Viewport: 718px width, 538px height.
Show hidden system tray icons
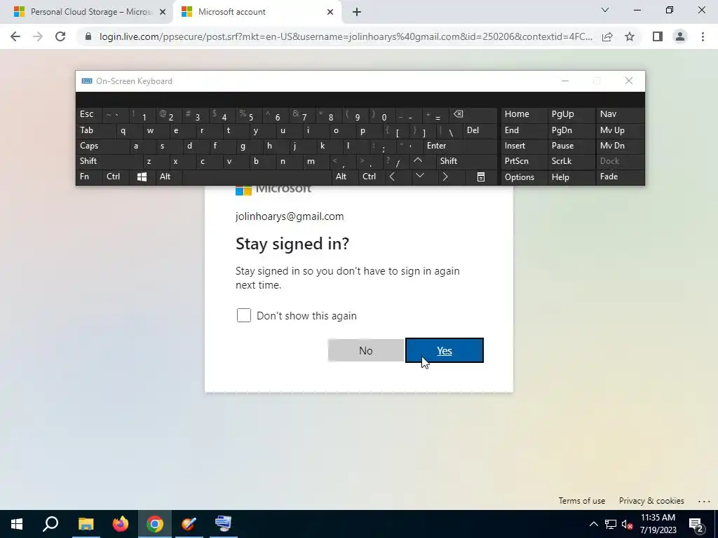[x=593, y=524]
